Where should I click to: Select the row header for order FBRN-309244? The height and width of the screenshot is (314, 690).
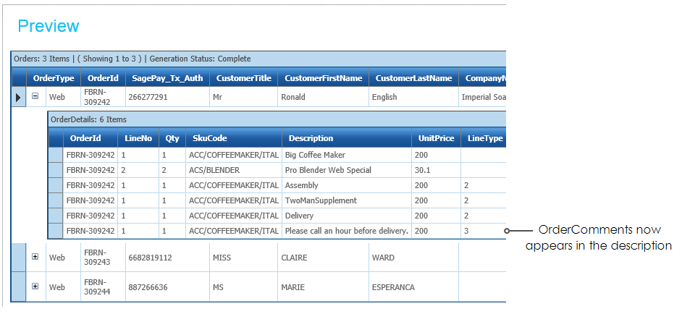tap(19, 287)
